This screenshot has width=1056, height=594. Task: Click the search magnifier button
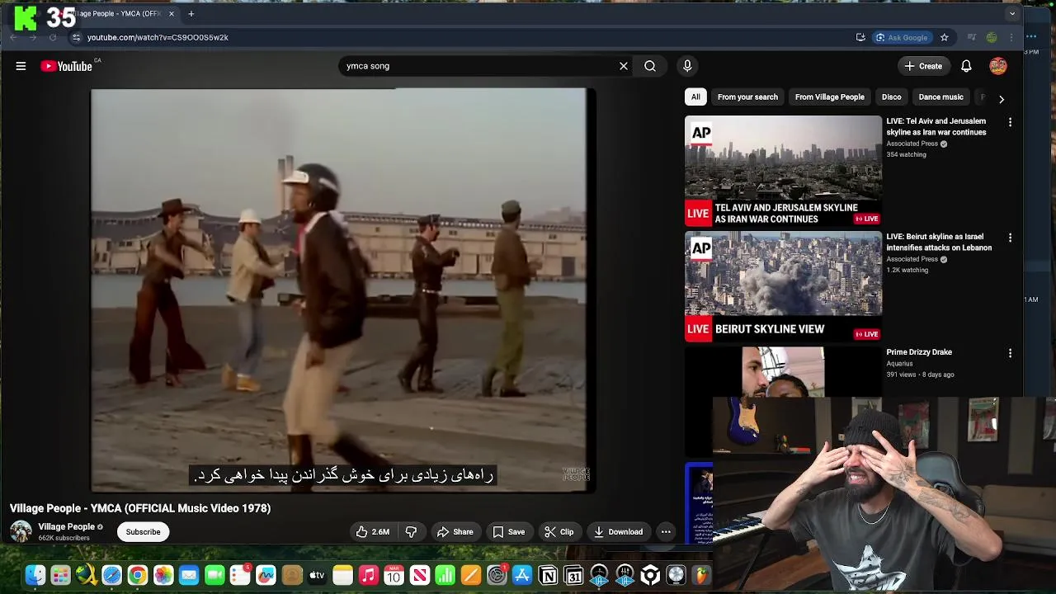[650, 66]
